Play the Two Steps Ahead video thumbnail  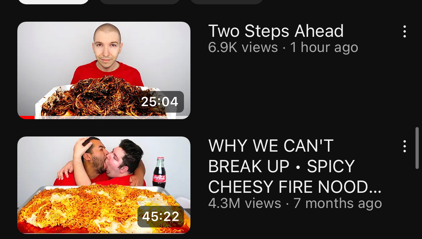pyautogui.click(x=104, y=70)
